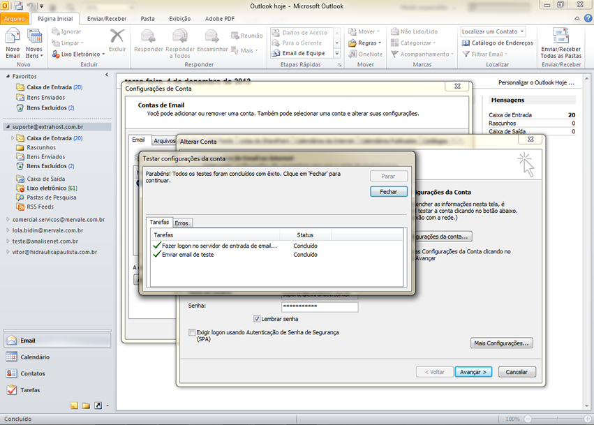Click the Senha password field
The width and height of the screenshot is (594, 425).
[x=320, y=306]
